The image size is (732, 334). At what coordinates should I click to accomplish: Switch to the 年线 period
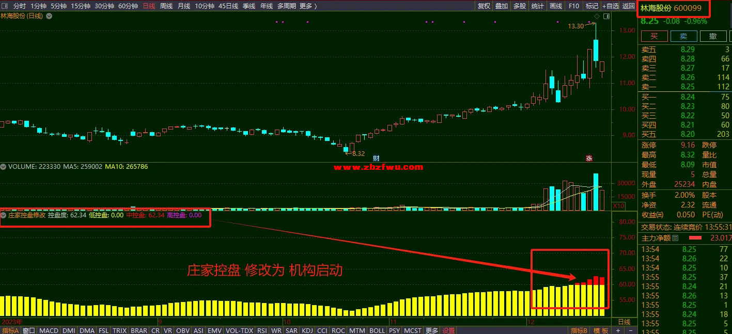pos(267,6)
